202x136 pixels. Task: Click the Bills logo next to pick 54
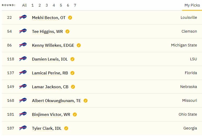(23, 31)
